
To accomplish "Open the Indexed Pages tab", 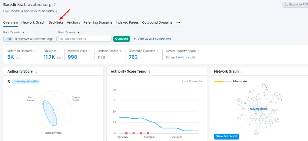I will [x=127, y=22].
